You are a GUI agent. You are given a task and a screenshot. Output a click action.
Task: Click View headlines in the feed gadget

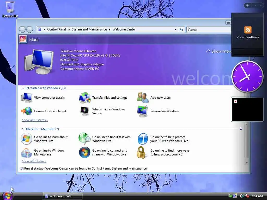248,37
